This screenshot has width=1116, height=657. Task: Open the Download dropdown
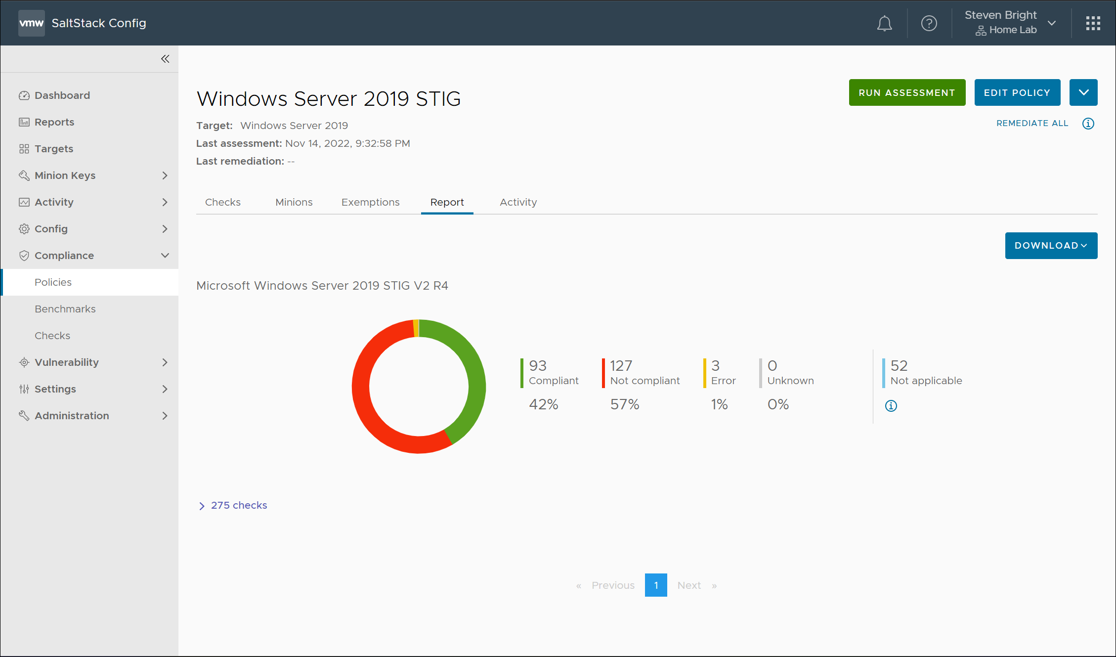1051,246
